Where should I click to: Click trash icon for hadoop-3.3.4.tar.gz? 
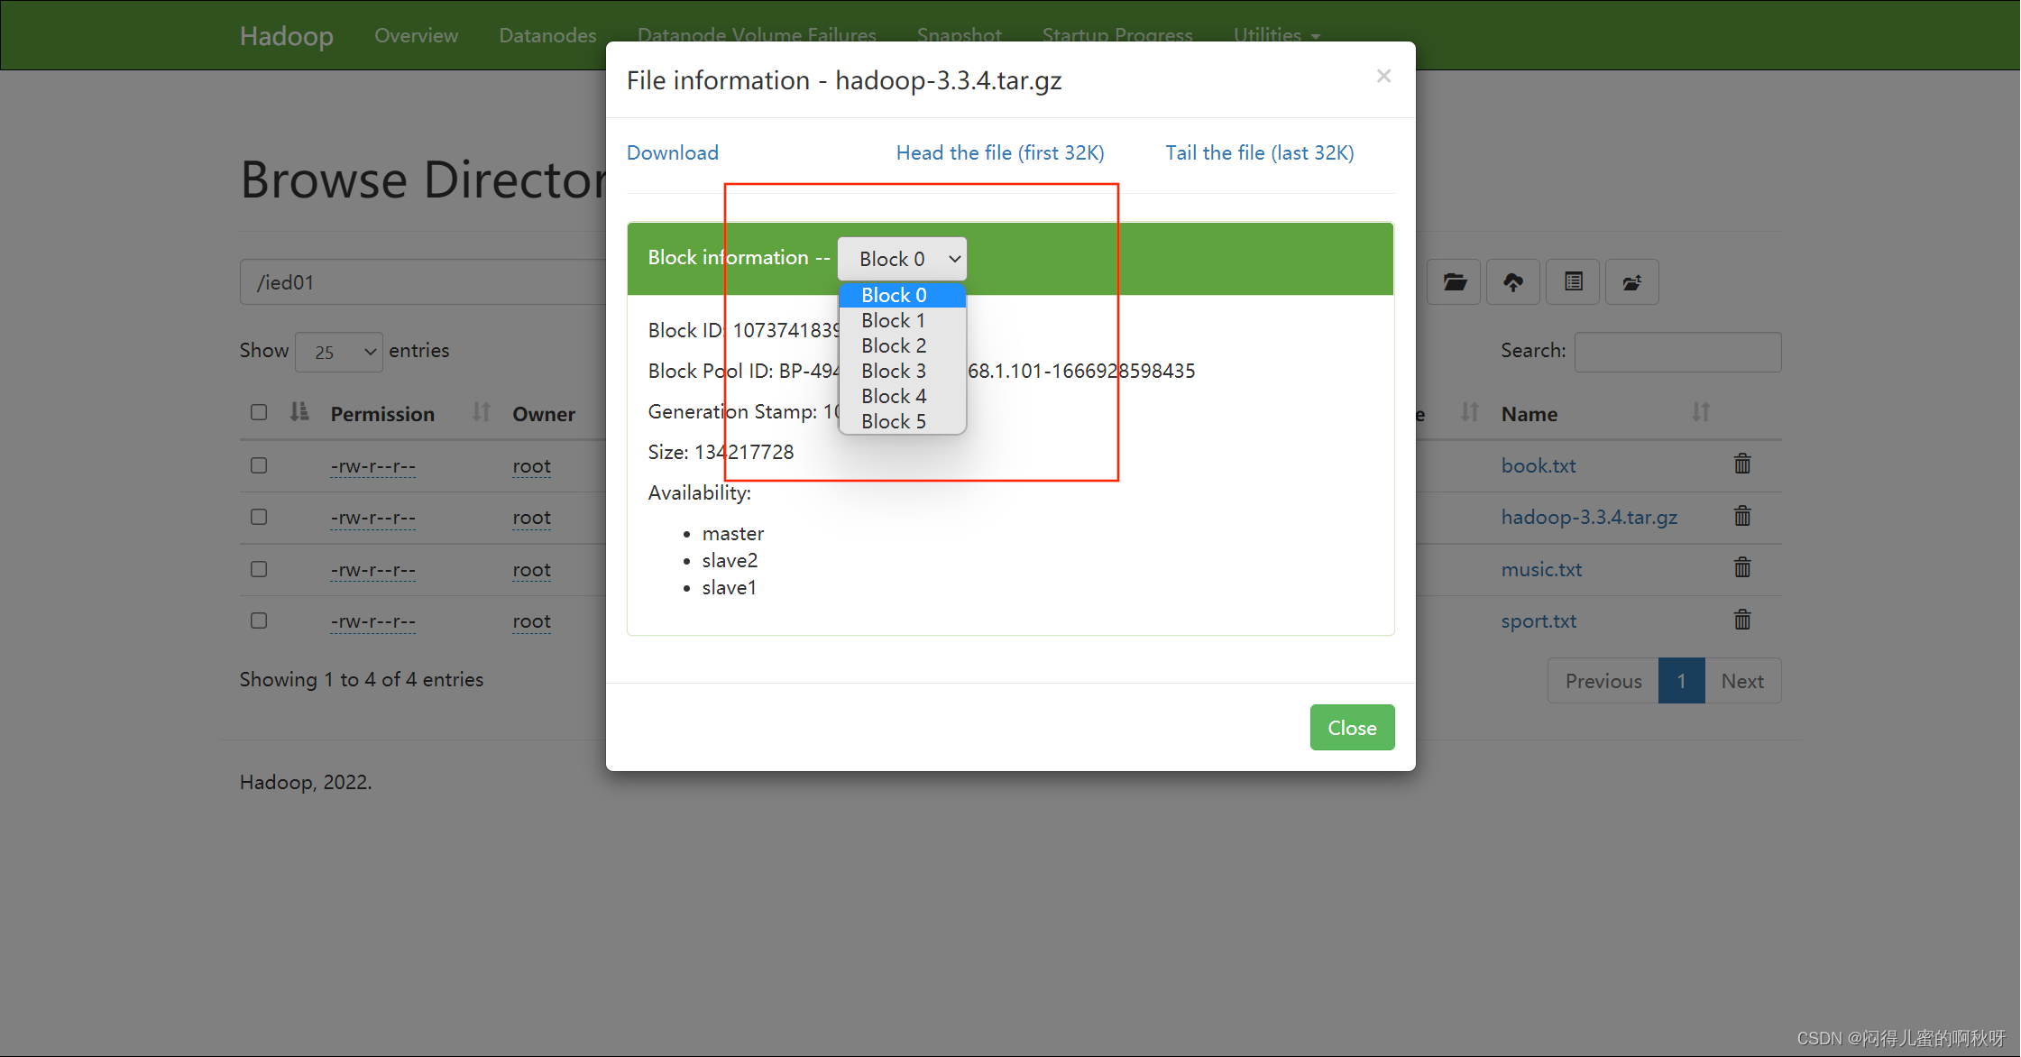point(1742,517)
